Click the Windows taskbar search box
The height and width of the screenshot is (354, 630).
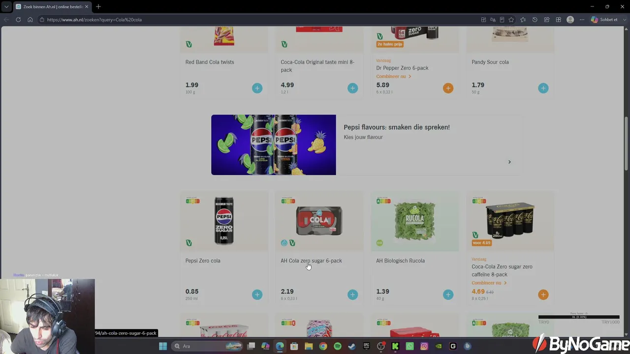click(x=207, y=346)
